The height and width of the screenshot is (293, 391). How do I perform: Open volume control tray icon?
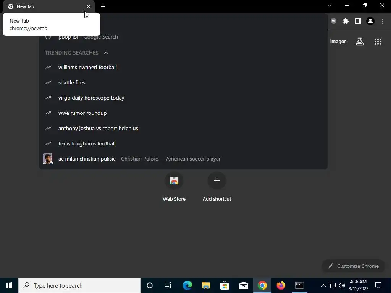342,285
